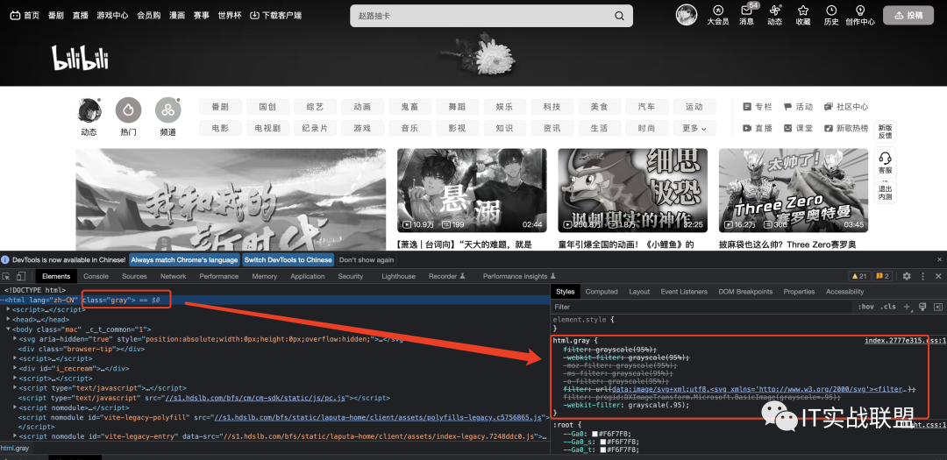Viewport: 947px width, 460px height.
Task: Toggle the .cls element classes button
Action: pyautogui.click(x=887, y=307)
